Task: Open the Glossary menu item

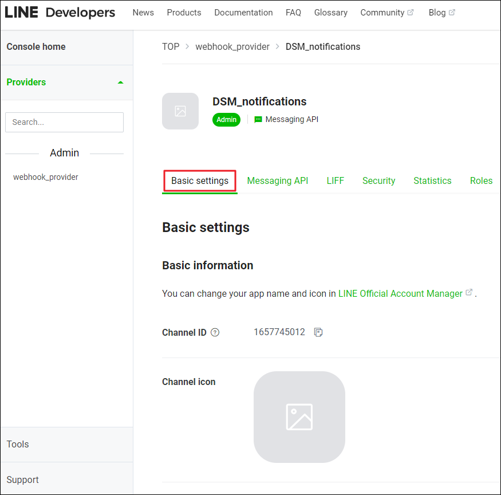Action: point(331,13)
